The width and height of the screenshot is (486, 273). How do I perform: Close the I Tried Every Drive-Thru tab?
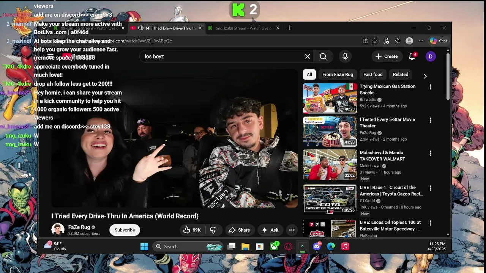point(200,28)
